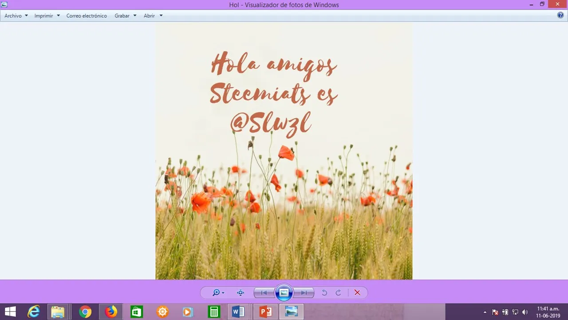Viewport: 568px width, 320px height.
Task: Open Firefox from the taskbar
Action: (x=111, y=312)
